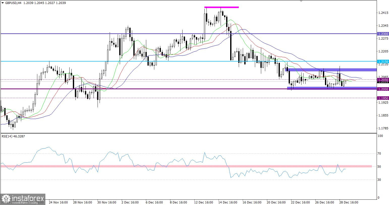Click the 1.2205 value on the price axis
Screen dimensions: 389x205
(x=383, y=51)
